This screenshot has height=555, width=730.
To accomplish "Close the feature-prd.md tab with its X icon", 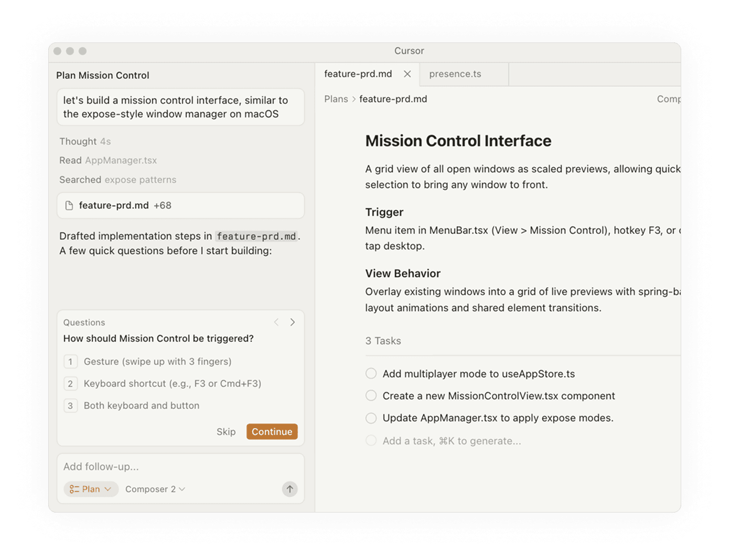I will tap(407, 74).
